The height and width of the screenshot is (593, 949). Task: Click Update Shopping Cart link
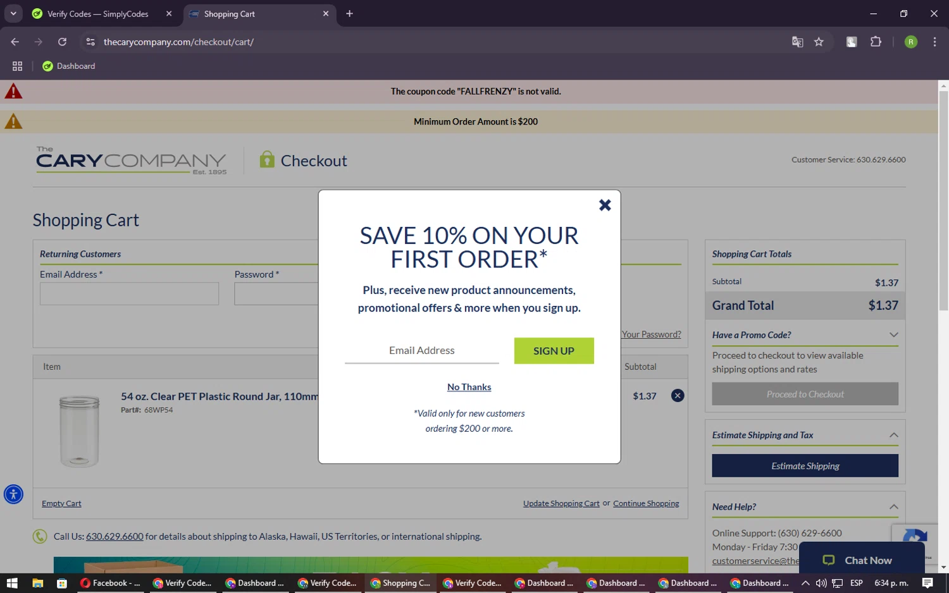tap(561, 503)
